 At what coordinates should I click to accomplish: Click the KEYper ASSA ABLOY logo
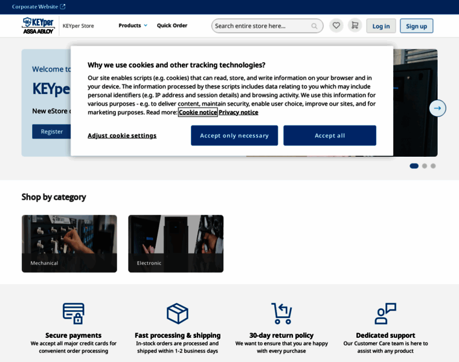click(38, 25)
